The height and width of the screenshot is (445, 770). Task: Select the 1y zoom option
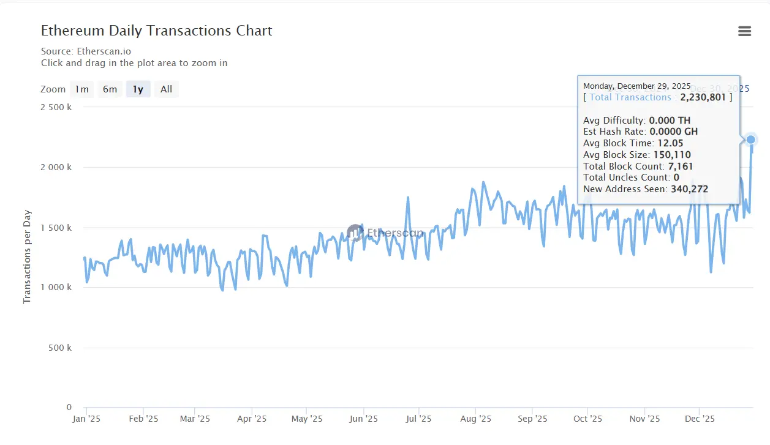[138, 89]
